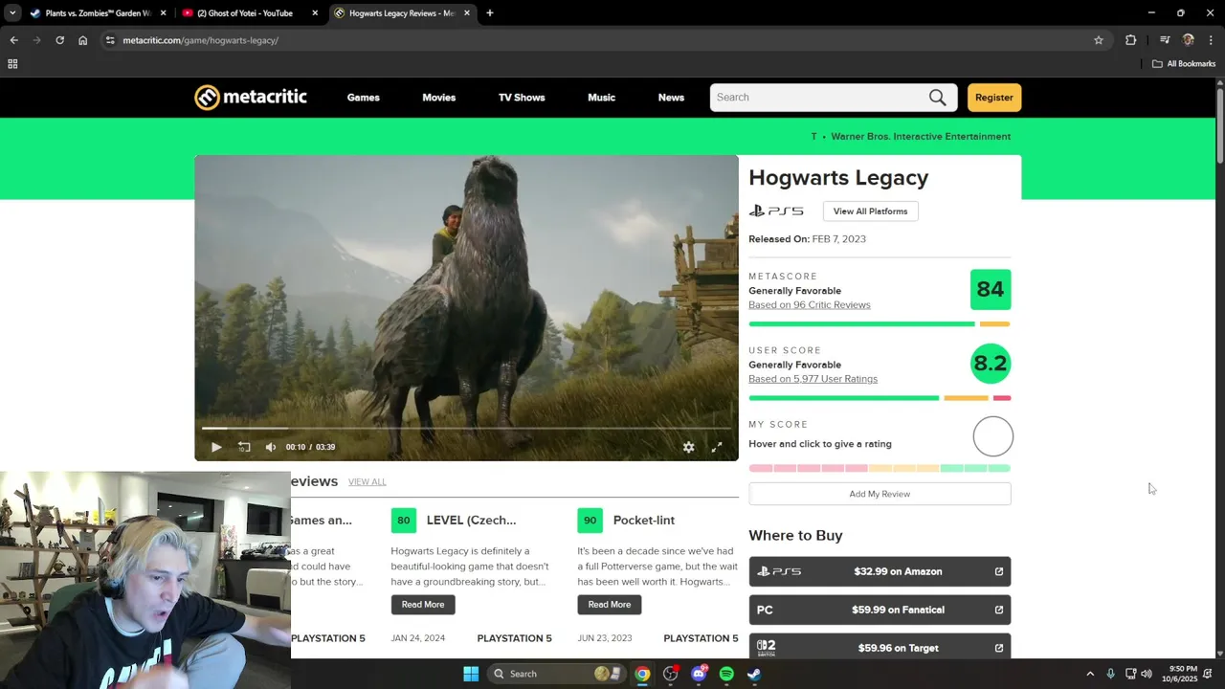Click the video loop/replay icon

(x=244, y=447)
